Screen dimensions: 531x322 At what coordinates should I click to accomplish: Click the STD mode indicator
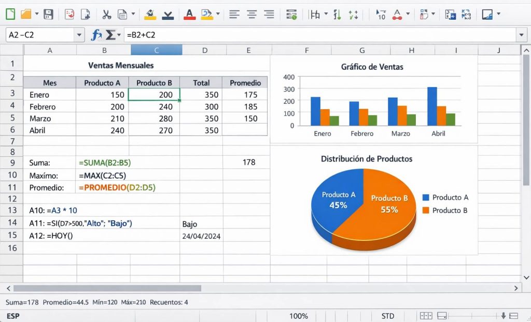click(x=387, y=316)
